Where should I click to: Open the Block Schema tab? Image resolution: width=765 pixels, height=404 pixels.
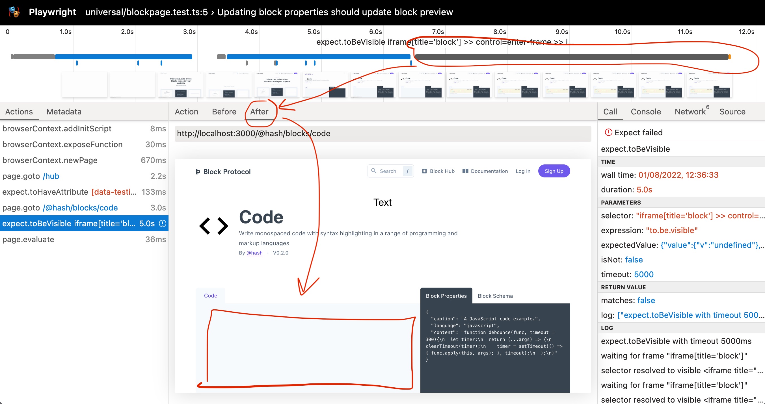point(495,296)
